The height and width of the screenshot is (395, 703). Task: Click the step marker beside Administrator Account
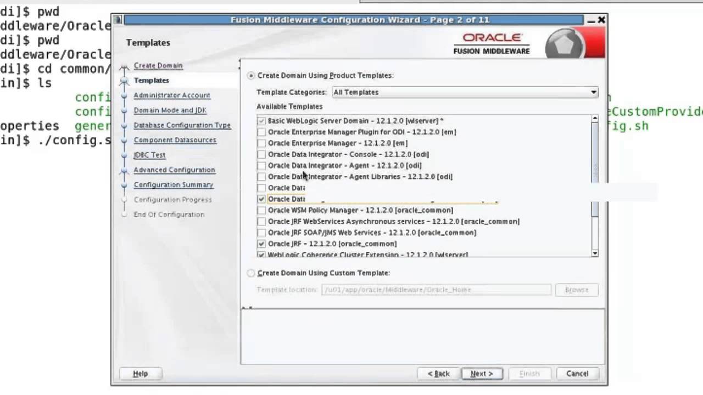point(124,95)
